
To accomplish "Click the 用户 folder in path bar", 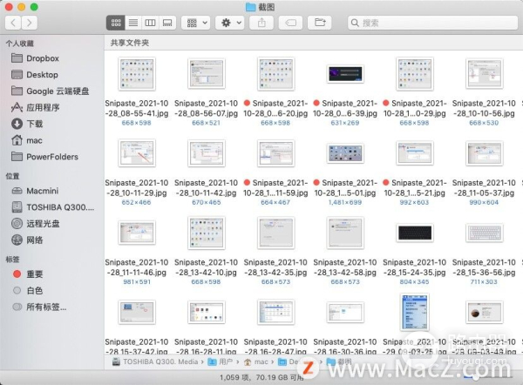I will (221, 361).
